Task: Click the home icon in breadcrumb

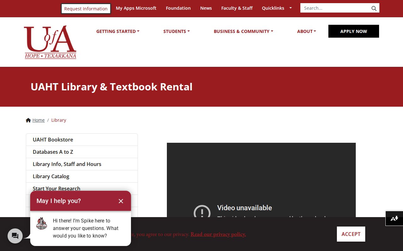Action: pyautogui.click(x=28, y=120)
